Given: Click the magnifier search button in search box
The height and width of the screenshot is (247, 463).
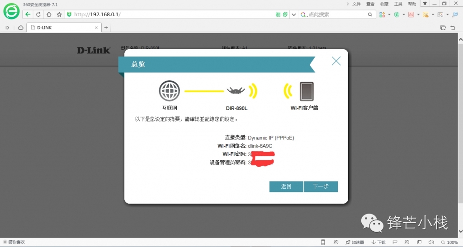Looking at the screenshot, I should (x=370, y=14).
